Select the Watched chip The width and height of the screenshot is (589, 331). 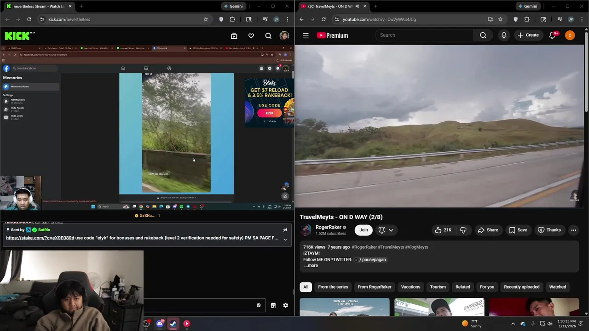click(557, 287)
